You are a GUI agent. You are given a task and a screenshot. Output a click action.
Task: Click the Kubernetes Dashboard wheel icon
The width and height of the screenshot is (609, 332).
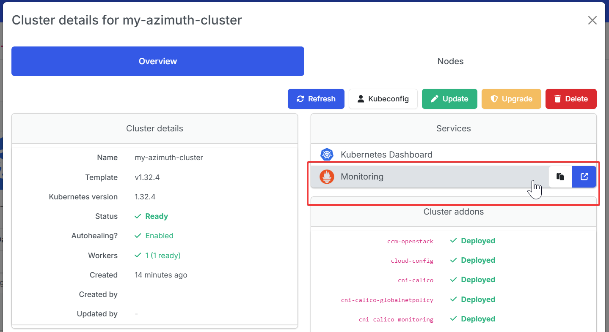[327, 155]
